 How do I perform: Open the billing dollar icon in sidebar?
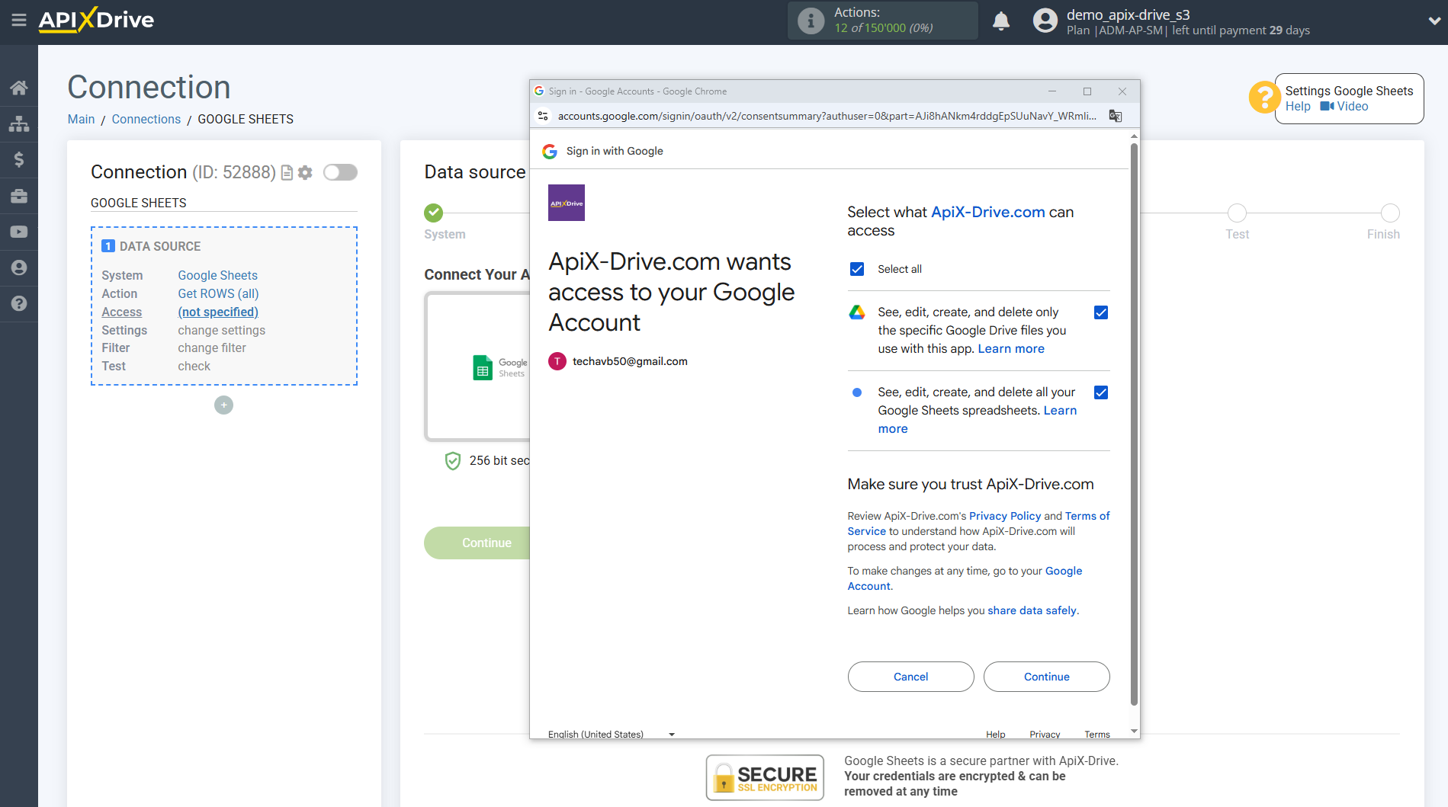click(x=18, y=159)
